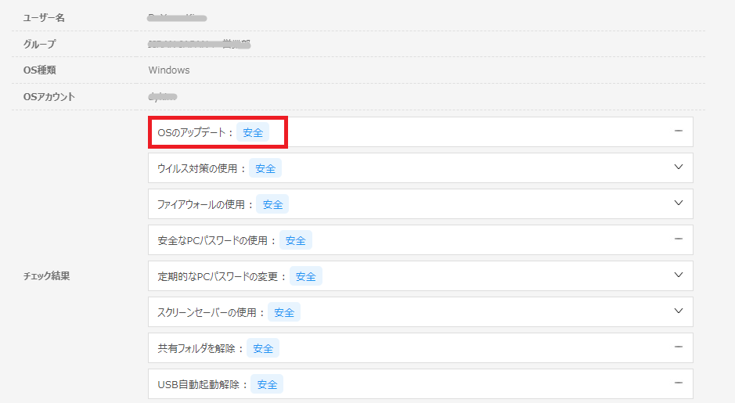Click the minus icon on USB自動起動解除 row
Image resolution: width=735 pixels, height=403 pixels.
click(679, 383)
